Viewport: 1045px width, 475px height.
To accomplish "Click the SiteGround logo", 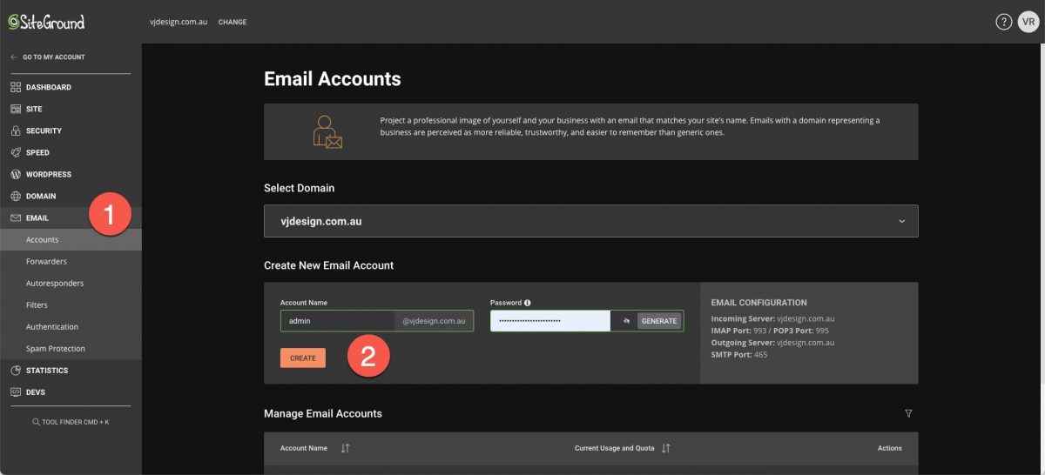I will pyautogui.click(x=47, y=22).
